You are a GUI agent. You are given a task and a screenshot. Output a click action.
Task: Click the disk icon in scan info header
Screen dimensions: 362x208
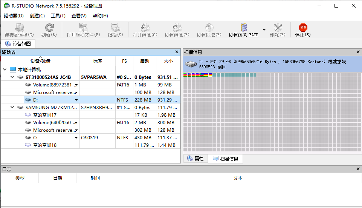tap(191, 64)
